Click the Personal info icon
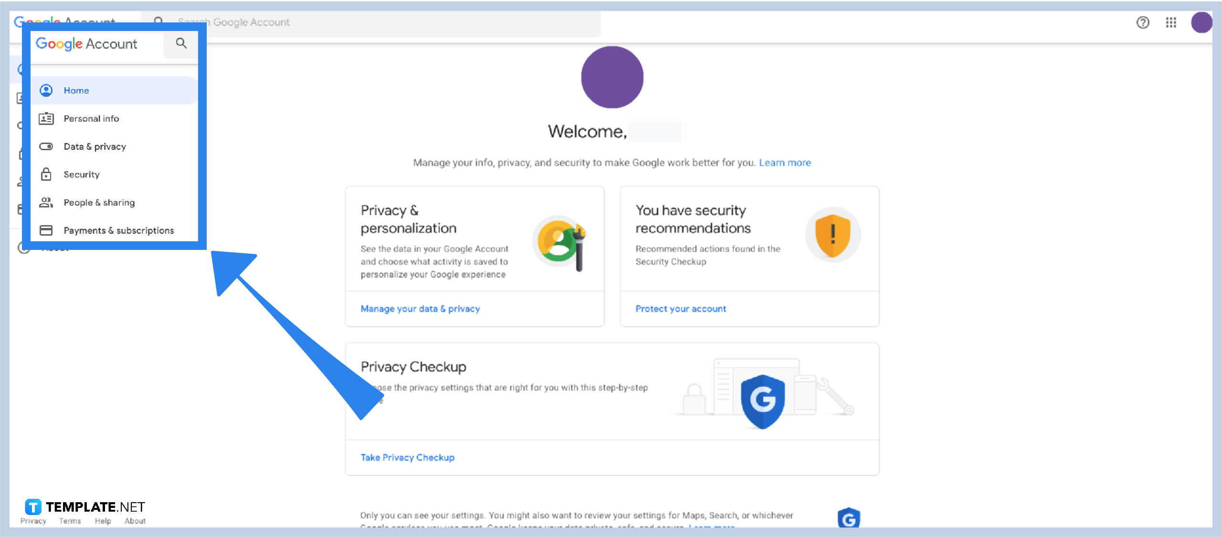 click(x=47, y=118)
